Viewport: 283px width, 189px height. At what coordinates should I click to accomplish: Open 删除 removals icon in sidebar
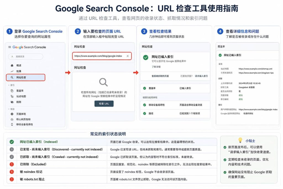click(x=12, y=102)
